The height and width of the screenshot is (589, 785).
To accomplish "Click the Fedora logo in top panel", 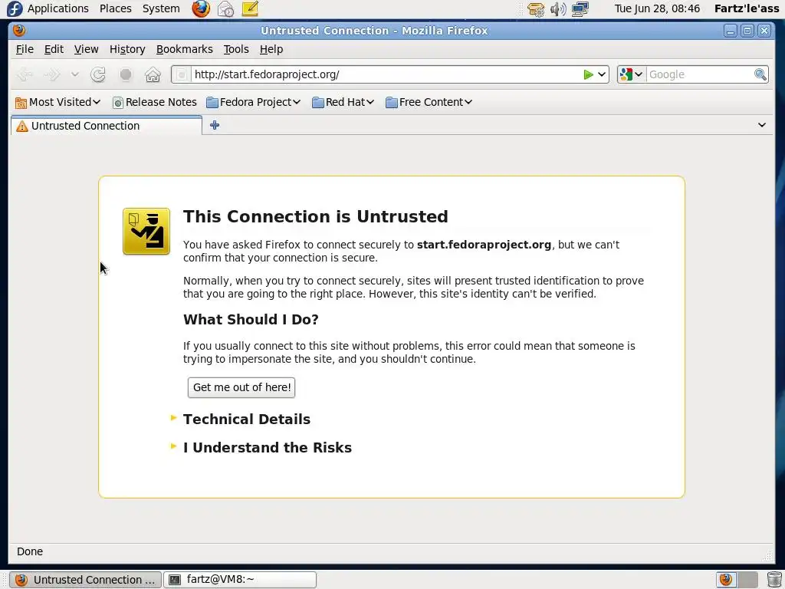I will 14,8.
